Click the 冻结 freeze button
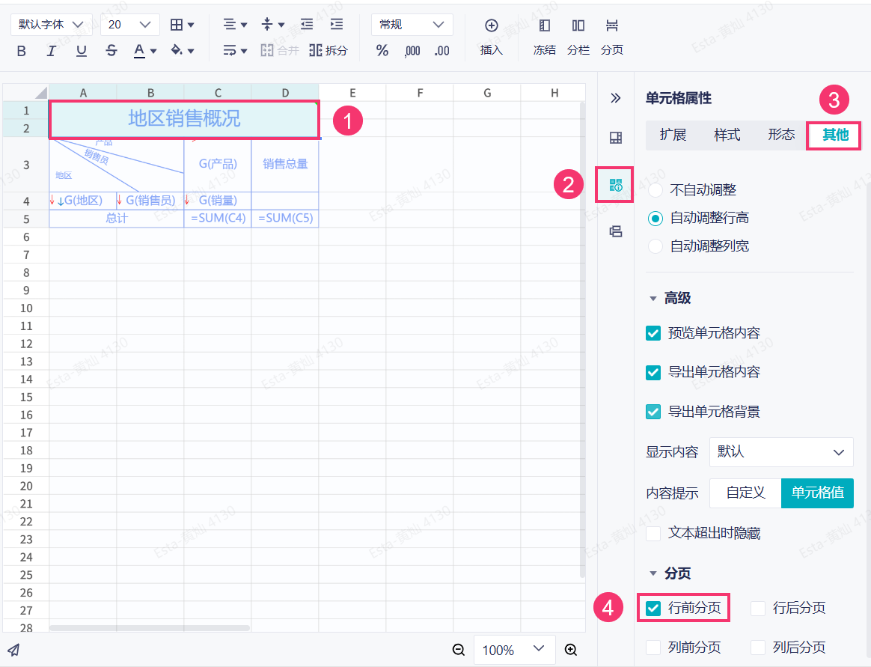This screenshot has width=871, height=667. click(545, 37)
